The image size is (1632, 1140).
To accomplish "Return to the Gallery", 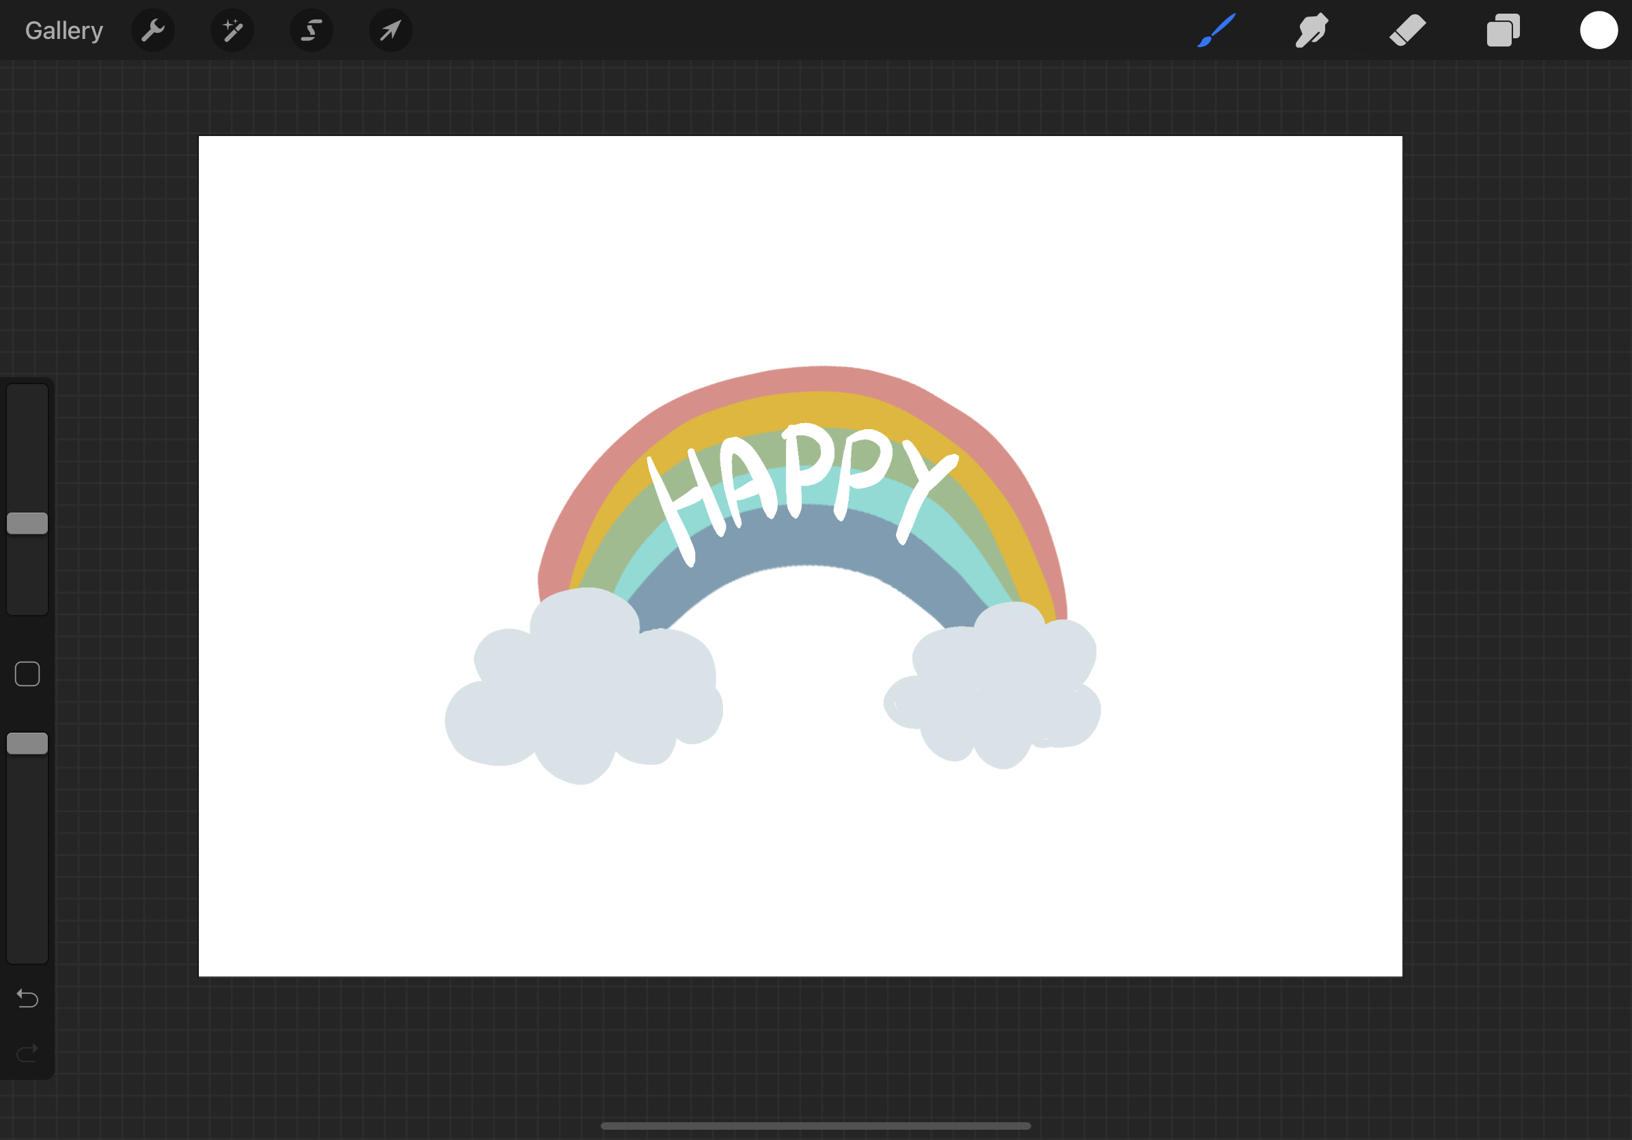I will point(64,30).
